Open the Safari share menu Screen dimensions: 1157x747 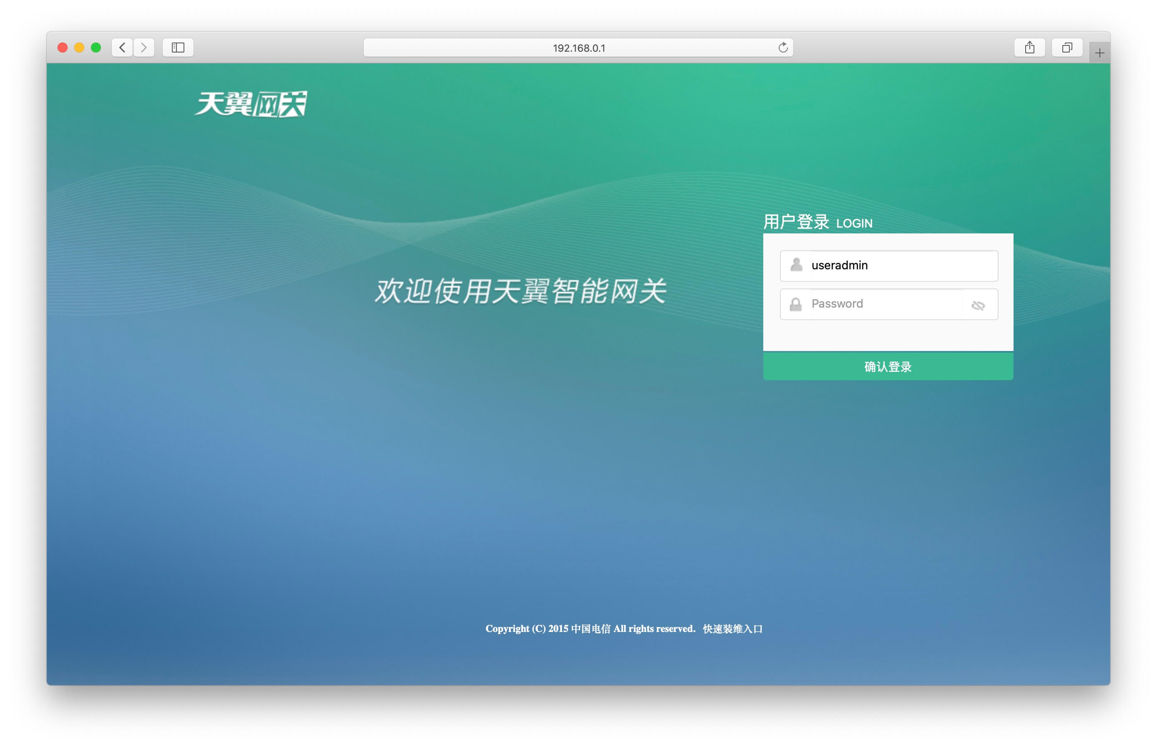click(1029, 48)
